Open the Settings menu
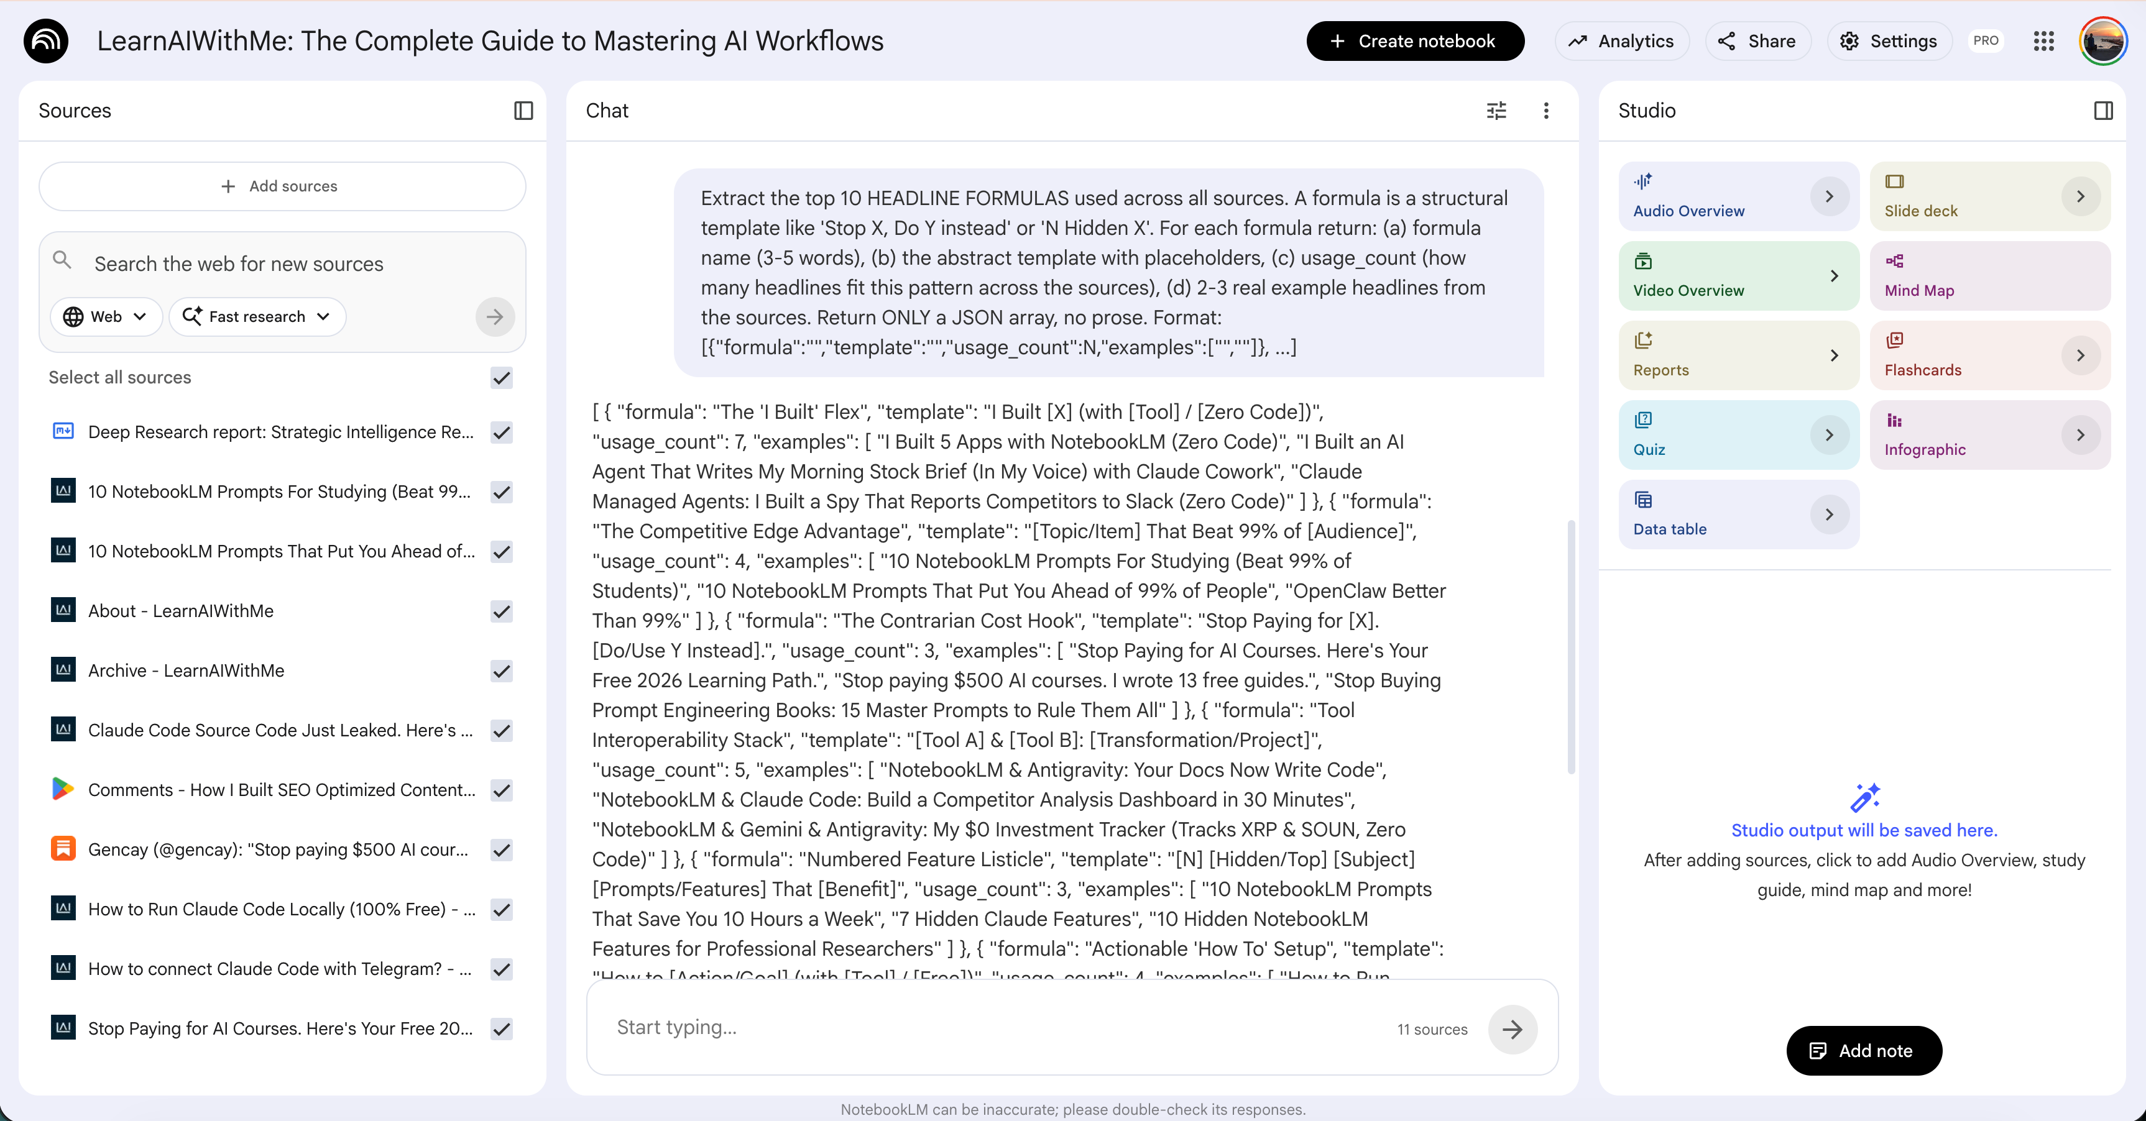Screen dimensions: 2146x1121 coord(1889,41)
